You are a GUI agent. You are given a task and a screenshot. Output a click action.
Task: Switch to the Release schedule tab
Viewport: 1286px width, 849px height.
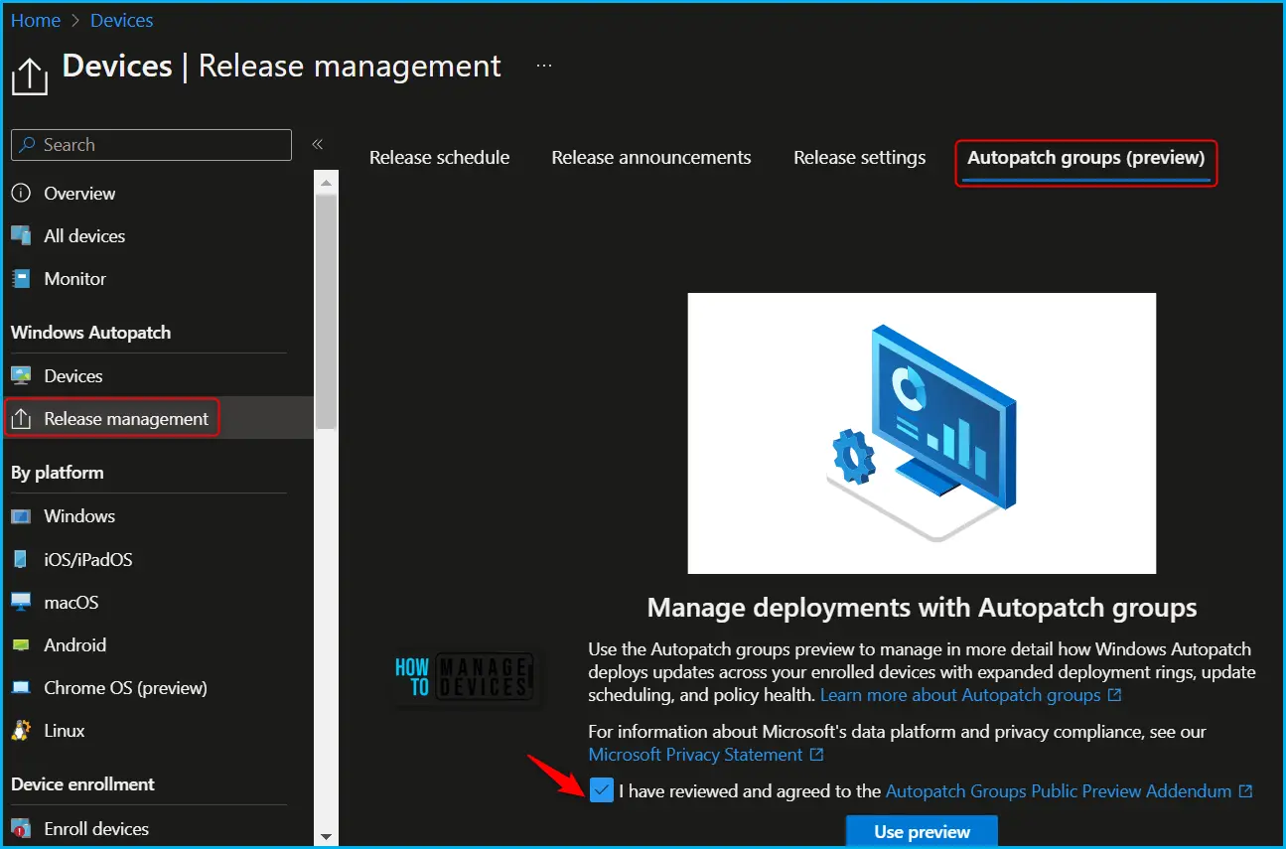[x=439, y=158]
